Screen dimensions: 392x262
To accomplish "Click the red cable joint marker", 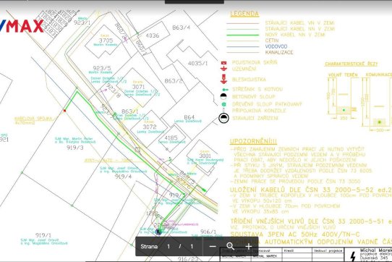I will 65,110.
